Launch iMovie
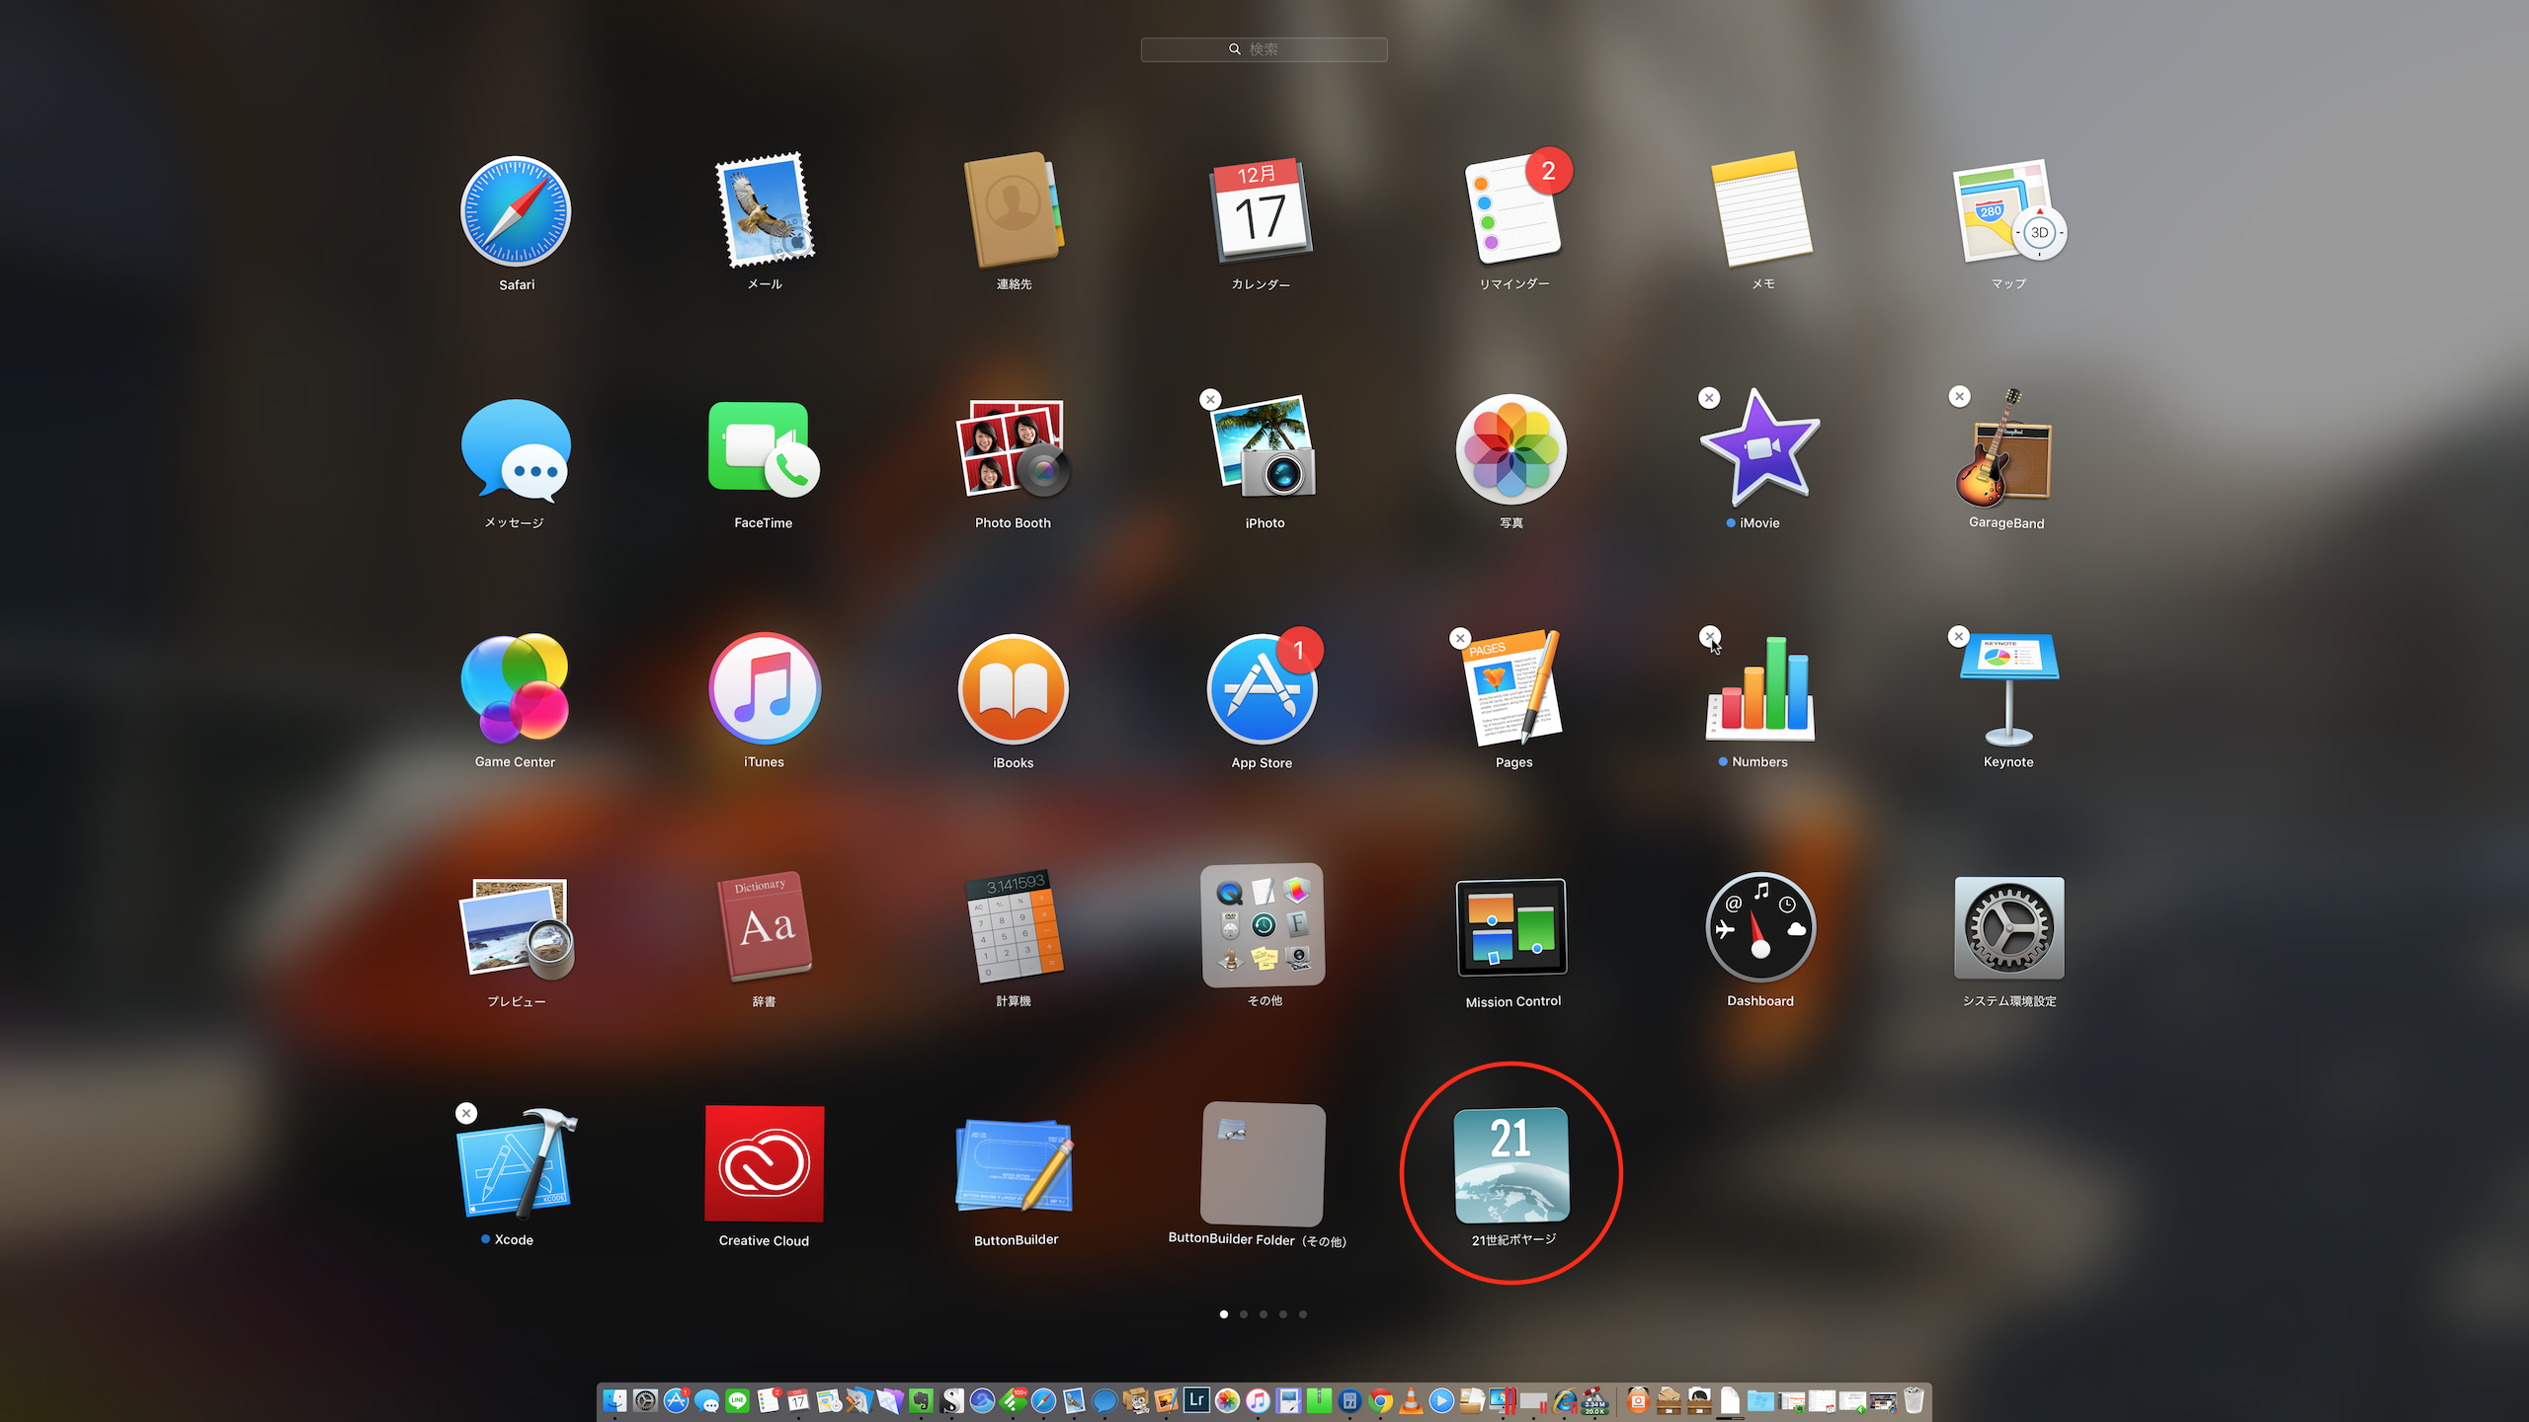Viewport: 2529px width, 1422px height. (x=1759, y=447)
